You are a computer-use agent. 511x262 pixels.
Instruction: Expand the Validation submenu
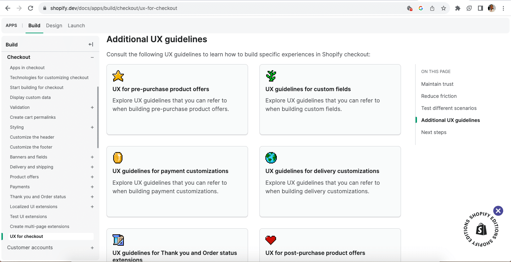[92, 107]
